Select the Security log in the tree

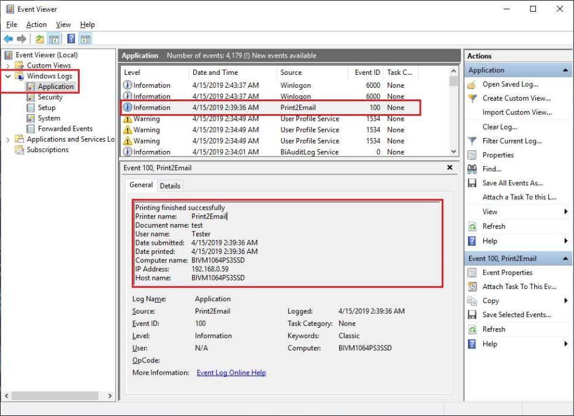[x=50, y=97]
